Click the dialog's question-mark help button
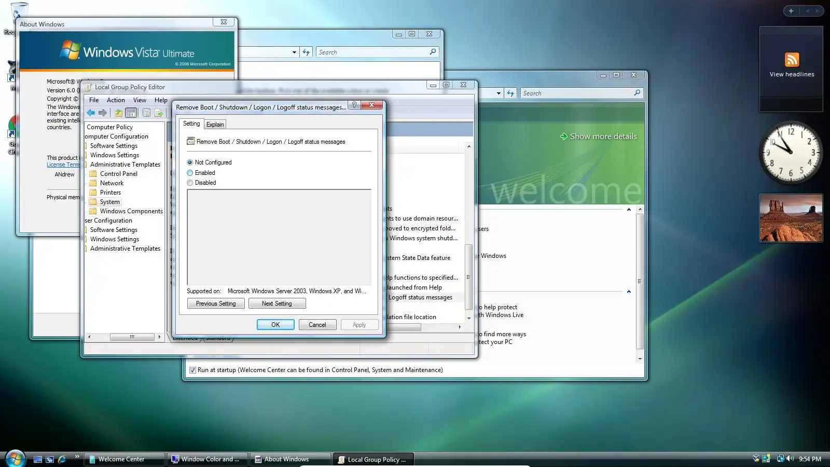830x467 pixels. (354, 105)
